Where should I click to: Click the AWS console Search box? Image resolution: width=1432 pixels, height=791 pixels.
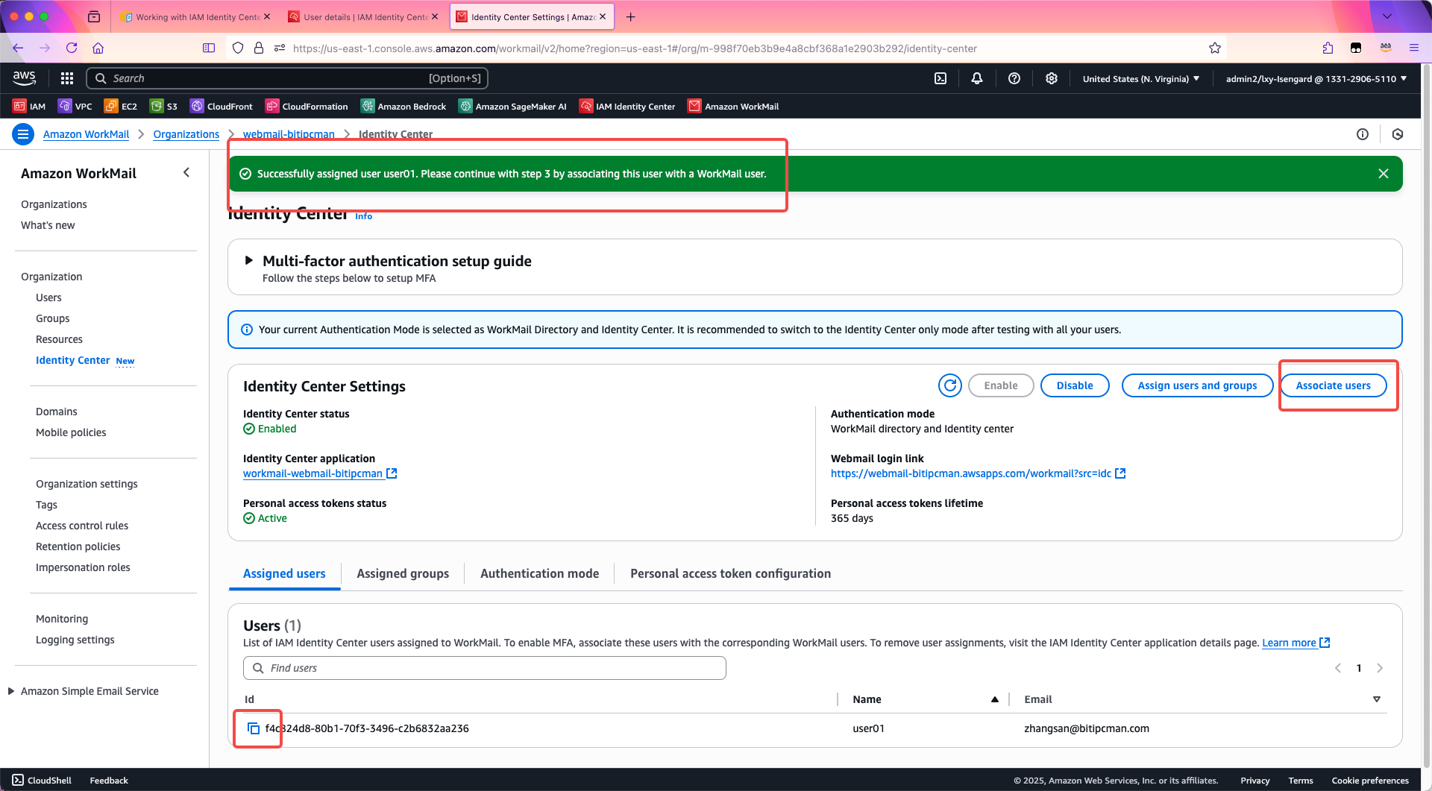[x=287, y=78]
